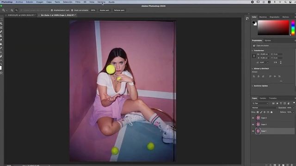Image resolution: width=296 pixels, height=166 pixels.
Task: Click the Ajustar pantalla button
Action: tap(105, 10)
